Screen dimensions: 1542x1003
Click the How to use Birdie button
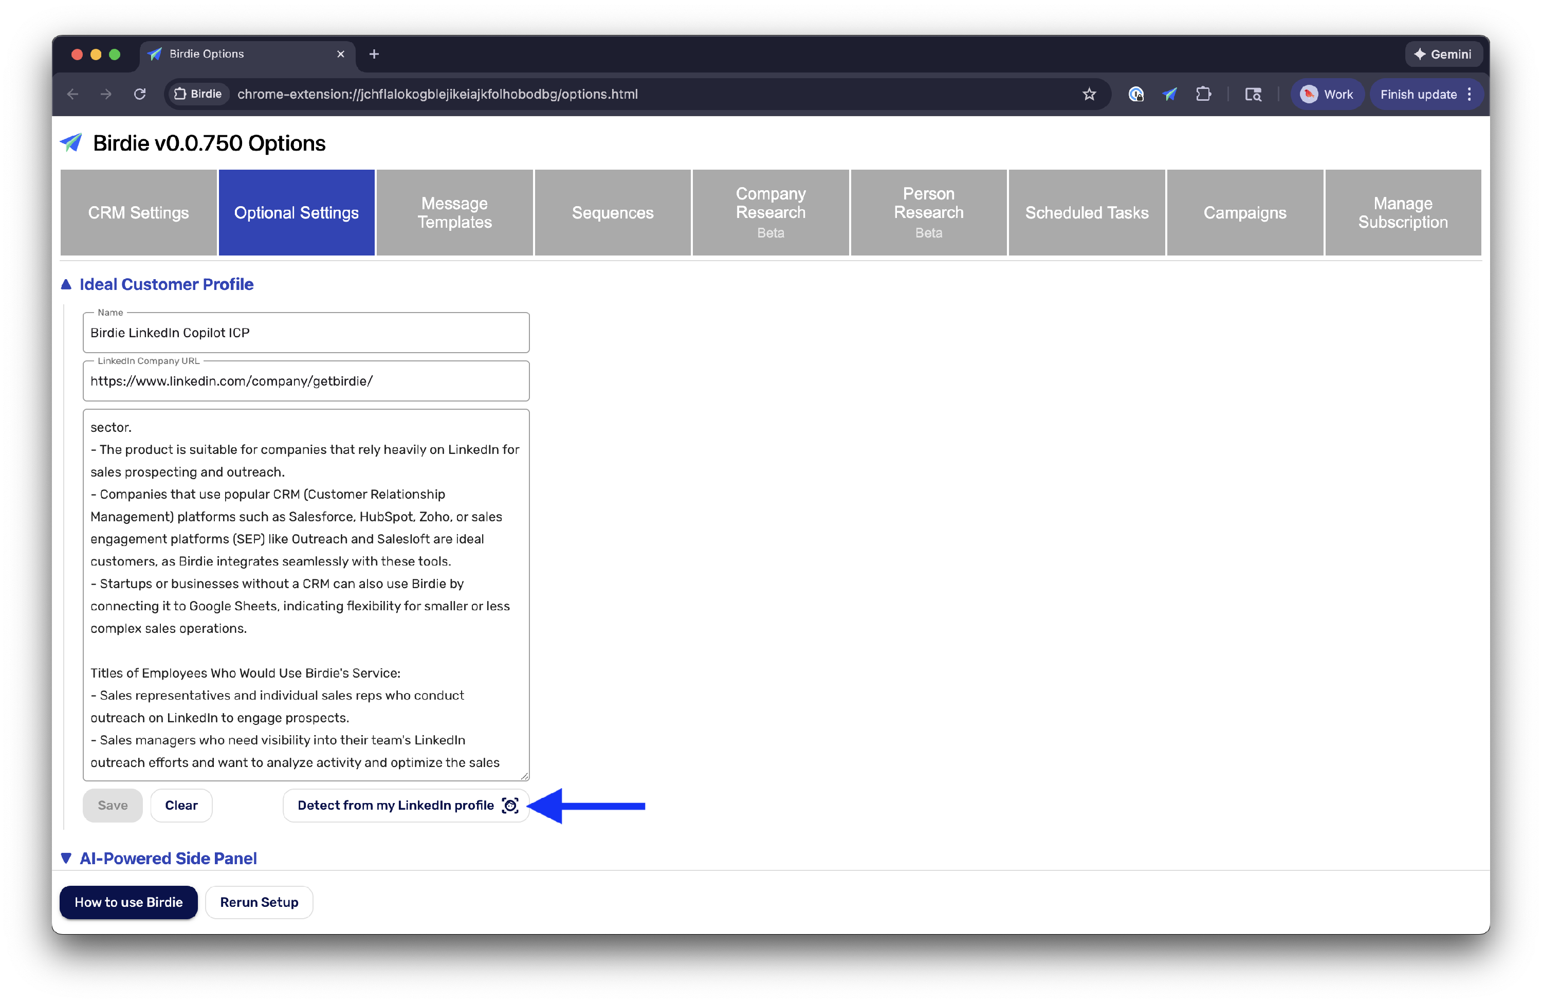coord(128,903)
